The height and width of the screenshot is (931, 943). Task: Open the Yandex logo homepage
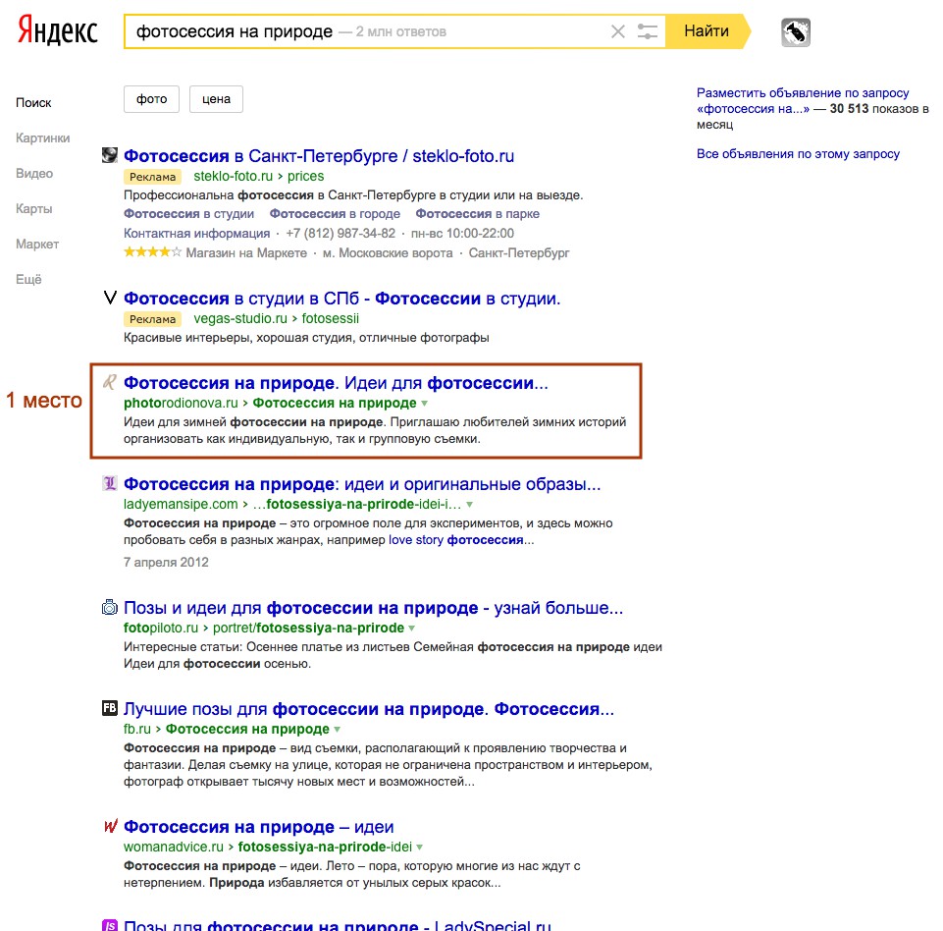coord(57,30)
